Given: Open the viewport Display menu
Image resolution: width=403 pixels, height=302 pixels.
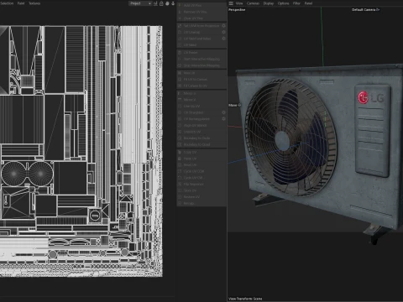Looking at the screenshot, I should click(x=269, y=3).
